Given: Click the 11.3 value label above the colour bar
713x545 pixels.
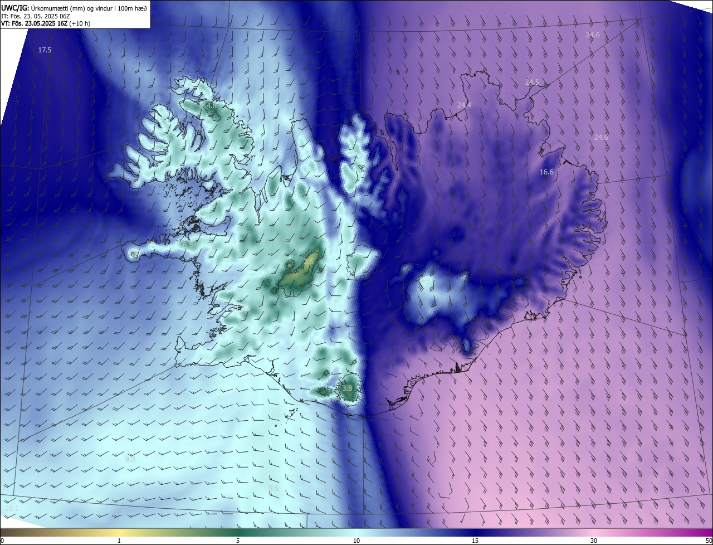Looking at the screenshot, I should click(x=118, y=512).
